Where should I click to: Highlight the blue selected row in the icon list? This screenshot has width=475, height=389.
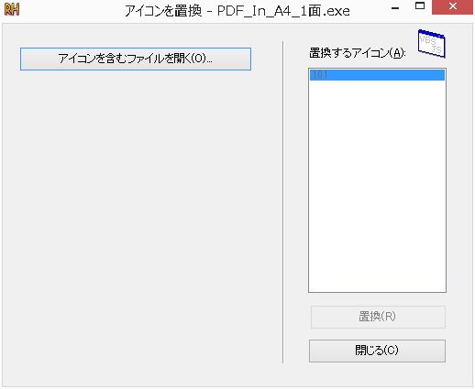[377, 75]
